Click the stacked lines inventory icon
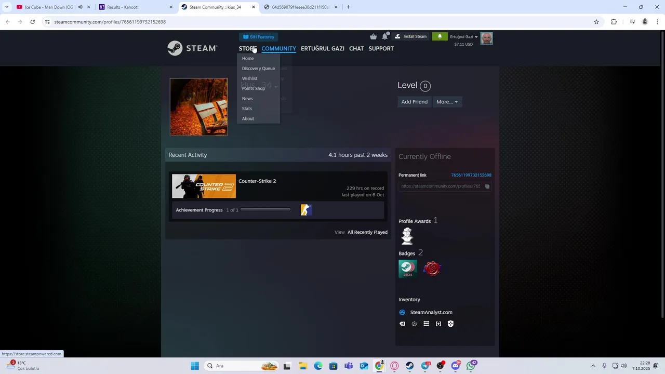 [426, 324]
